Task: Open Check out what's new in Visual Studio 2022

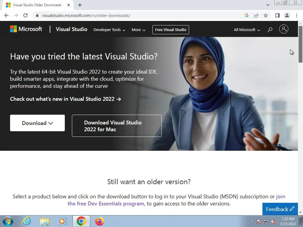Action: [65, 99]
